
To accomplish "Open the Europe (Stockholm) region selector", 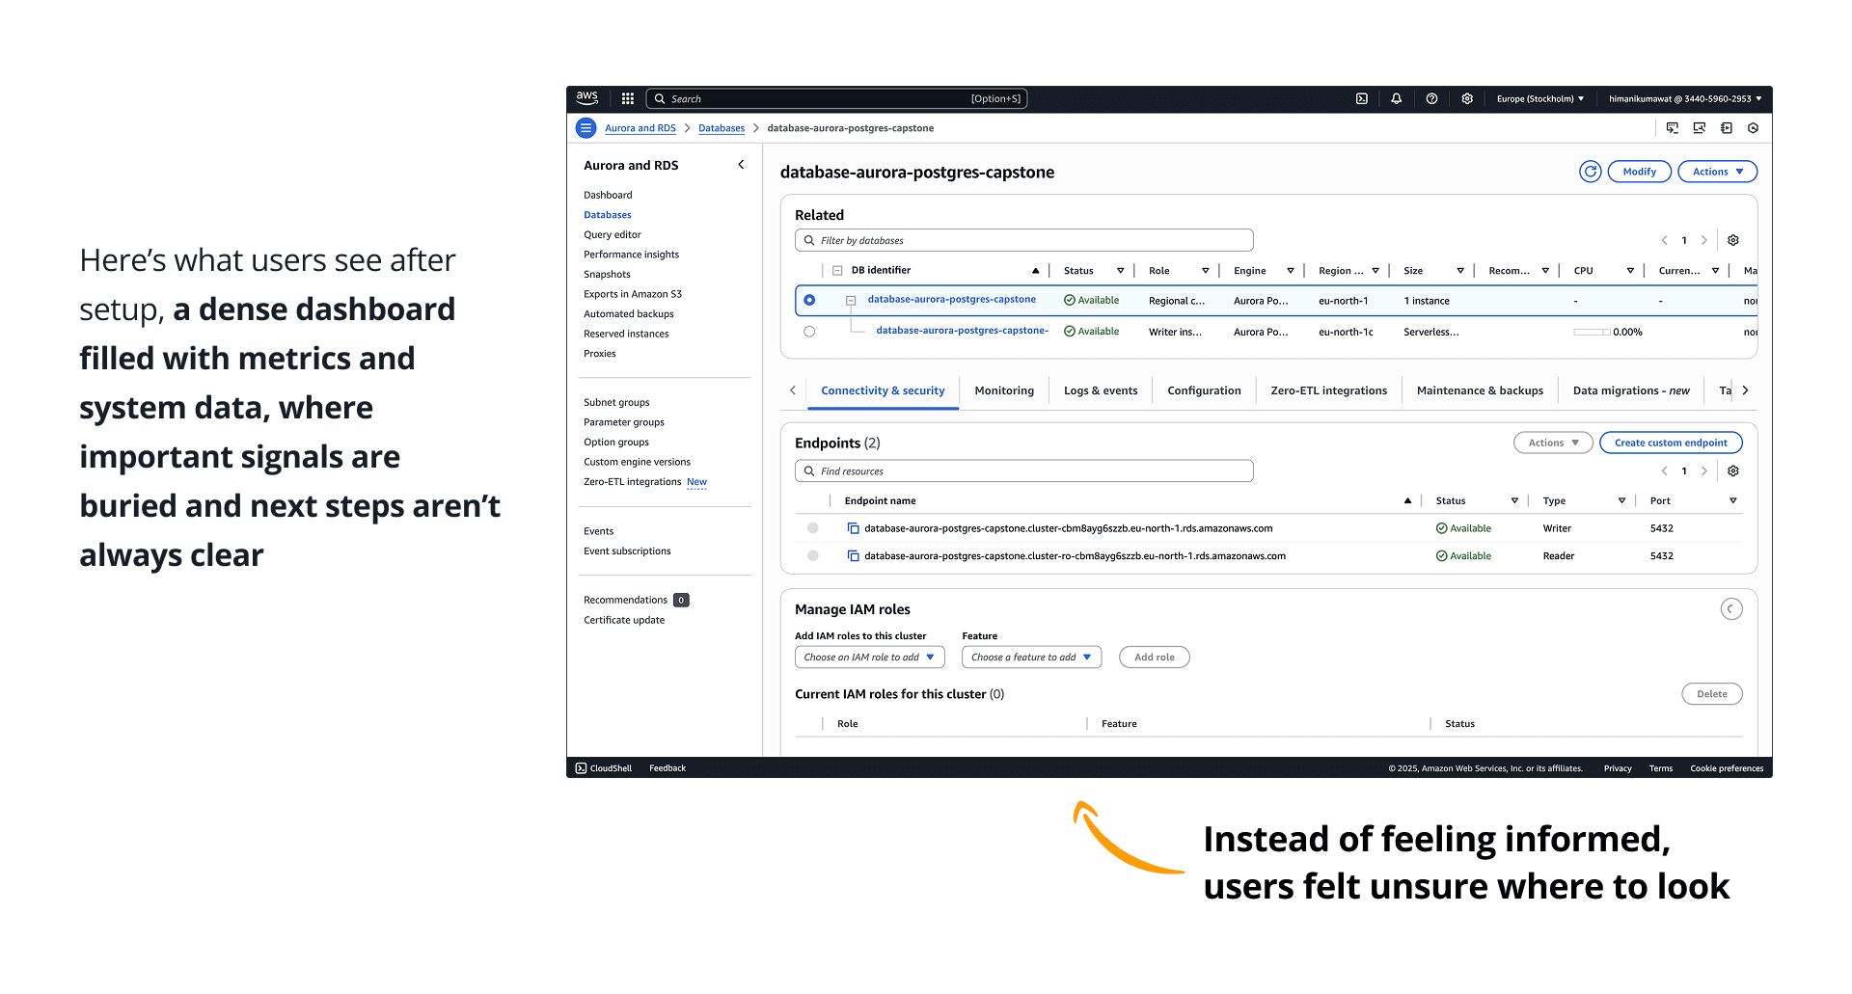I will click(1540, 98).
